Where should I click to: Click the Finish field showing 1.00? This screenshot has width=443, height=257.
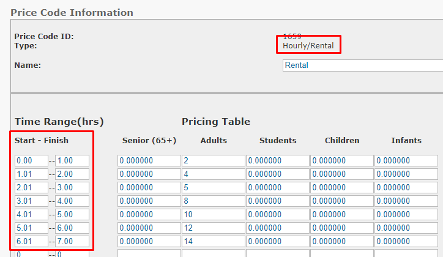click(72, 161)
